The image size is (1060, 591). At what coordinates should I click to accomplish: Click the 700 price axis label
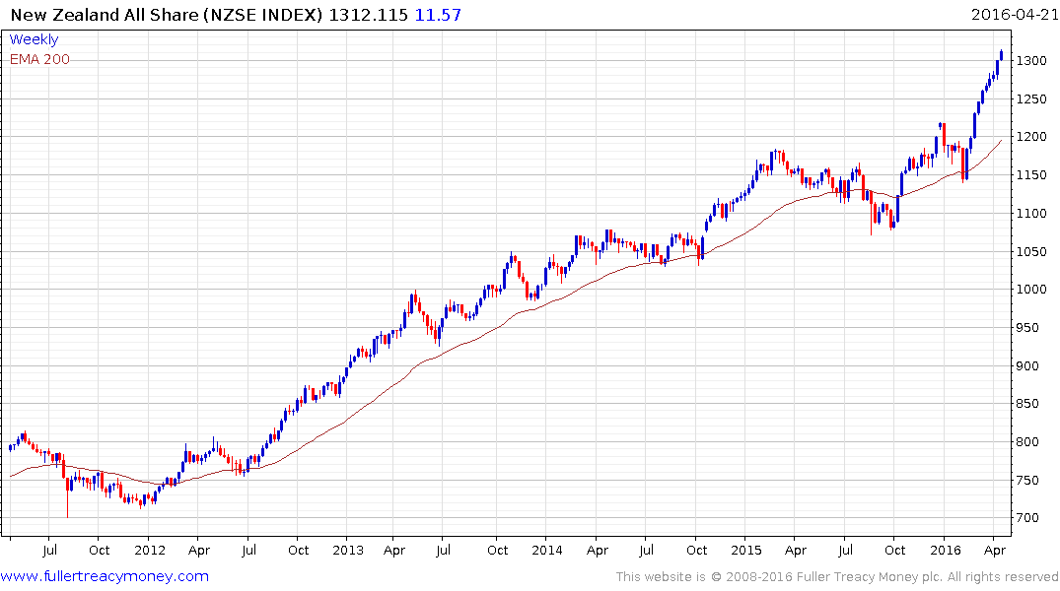coord(1027,518)
